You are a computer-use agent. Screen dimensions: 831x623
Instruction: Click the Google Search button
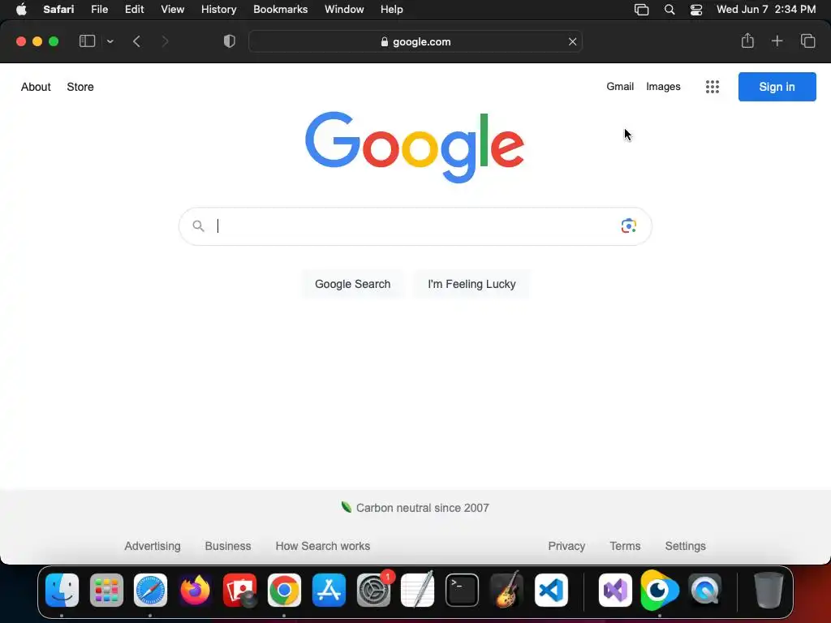[x=352, y=284]
